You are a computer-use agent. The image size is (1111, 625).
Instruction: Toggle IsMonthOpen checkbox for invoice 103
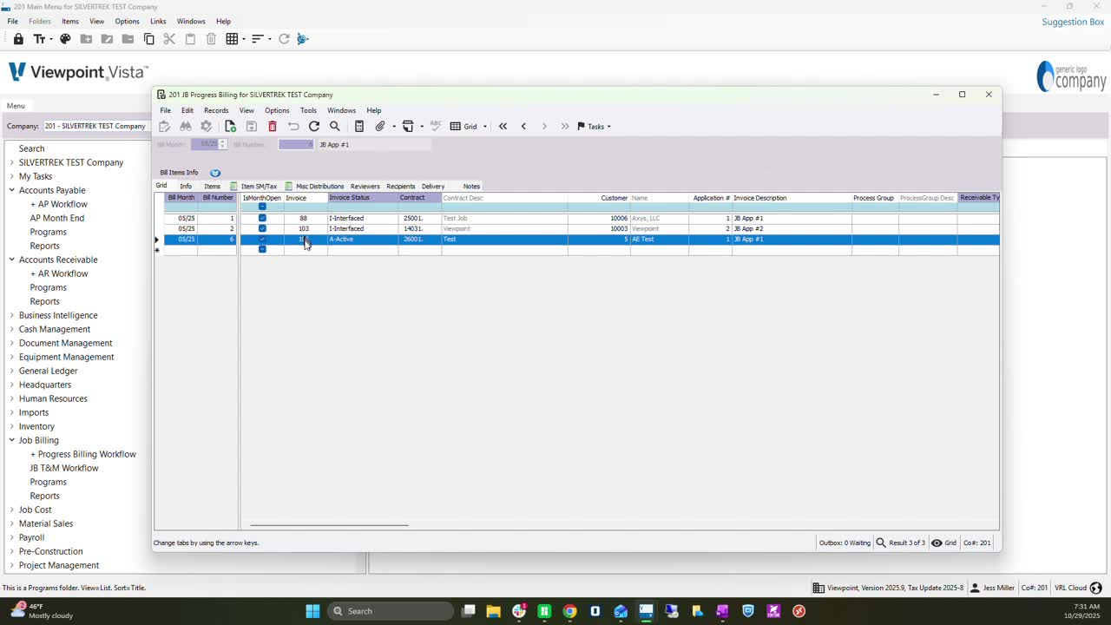click(x=262, y=229)
